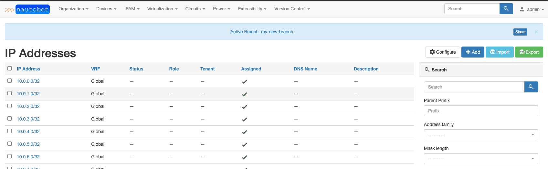Check the box for 10.0.3.0/32

(x=10, y=119)
